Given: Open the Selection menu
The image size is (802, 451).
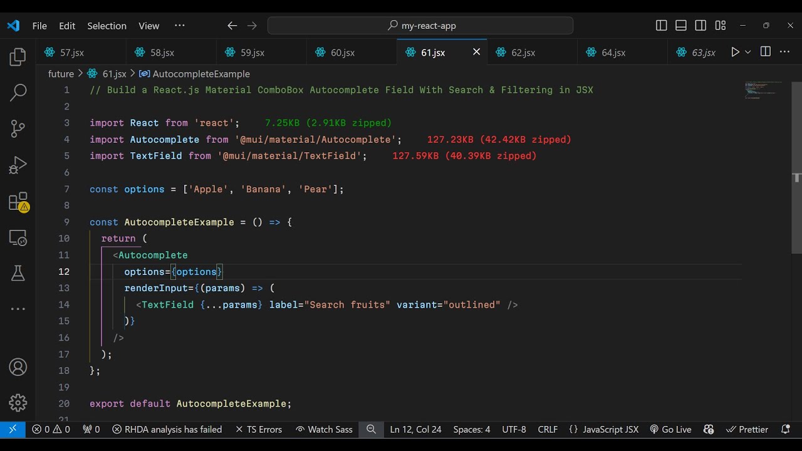Looking at the screenshot, I should (x=107, y=26).
